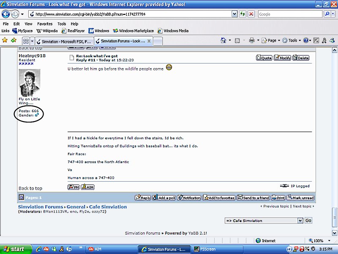This screenshot has width=338, height=254.
Task: Refresh the page with green arrows icon
Action: tap(243, 14)
